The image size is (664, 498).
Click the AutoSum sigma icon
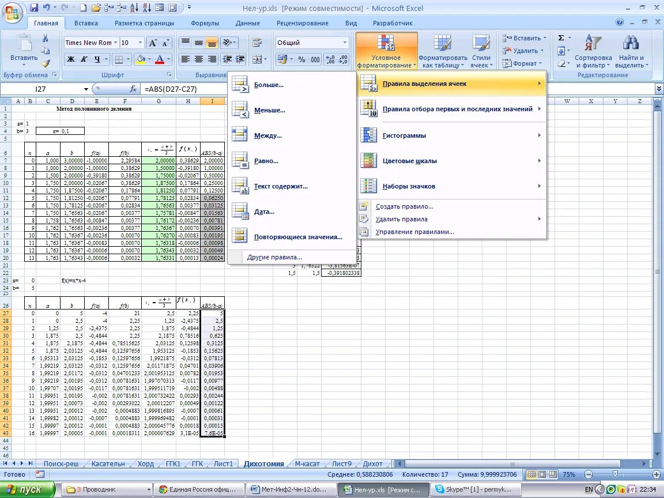(561, 38)
